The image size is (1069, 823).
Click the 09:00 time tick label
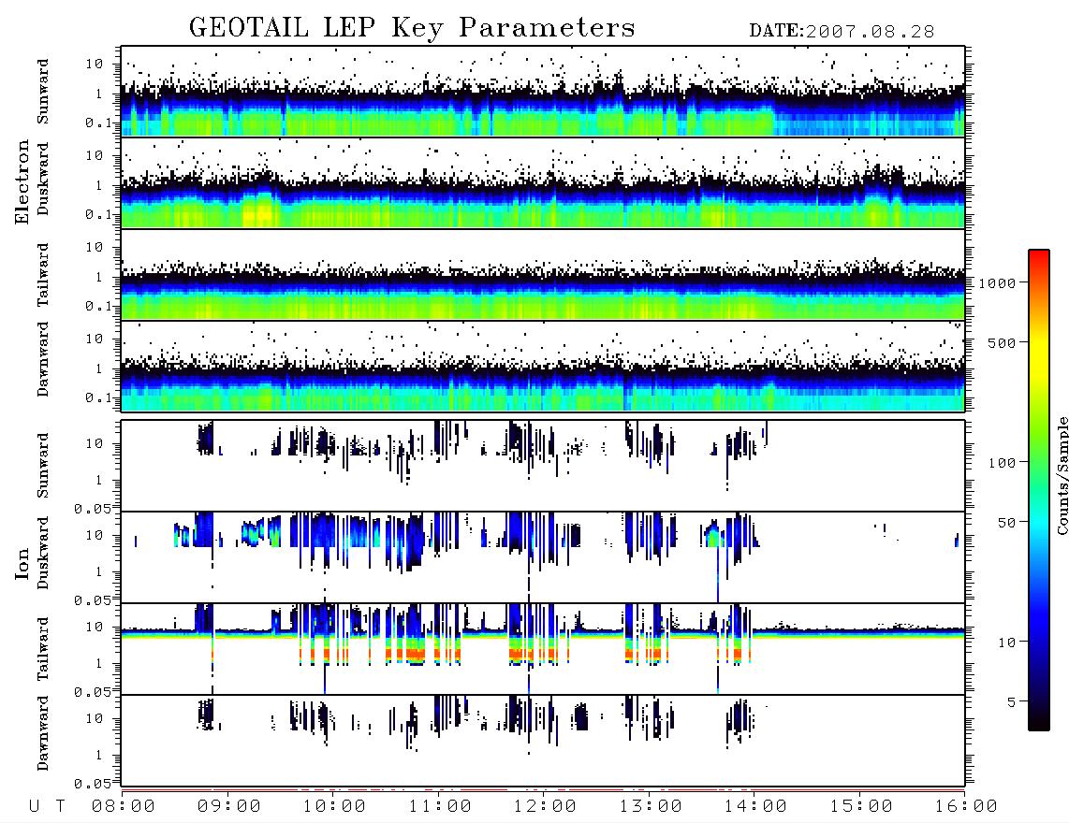(229, 806)
